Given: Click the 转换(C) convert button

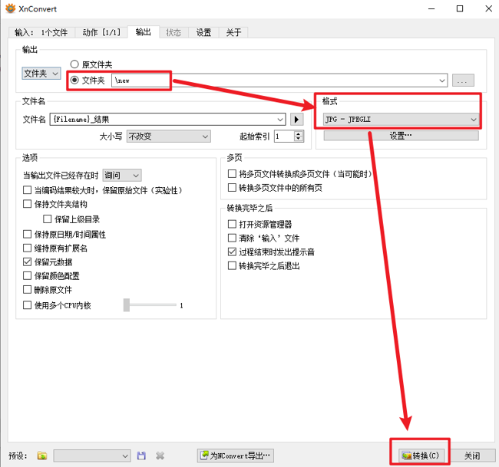Looking at the screenshot, I should [421, 455].
